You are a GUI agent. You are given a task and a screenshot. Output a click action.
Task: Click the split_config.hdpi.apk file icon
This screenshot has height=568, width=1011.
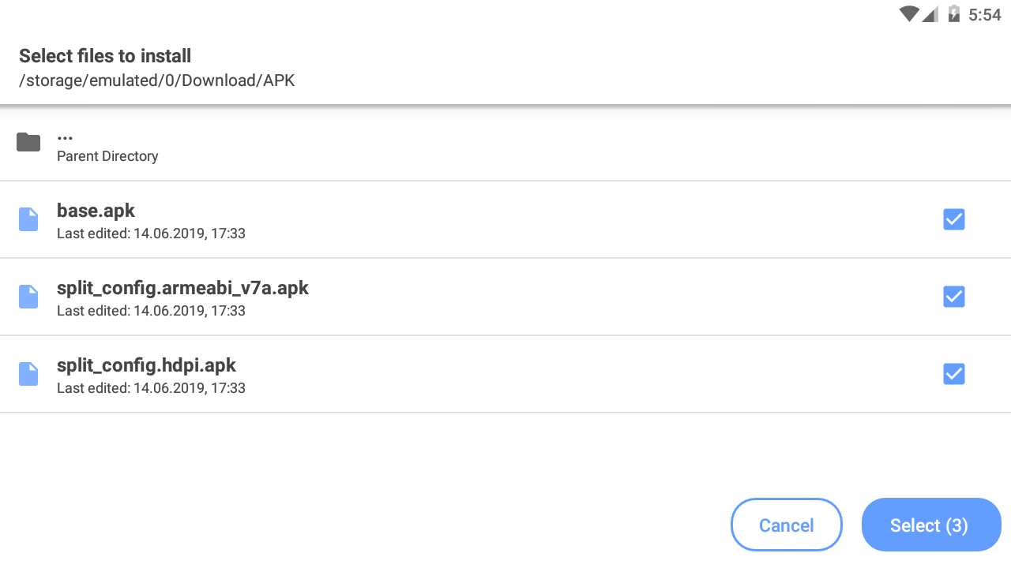pos(28,374)
